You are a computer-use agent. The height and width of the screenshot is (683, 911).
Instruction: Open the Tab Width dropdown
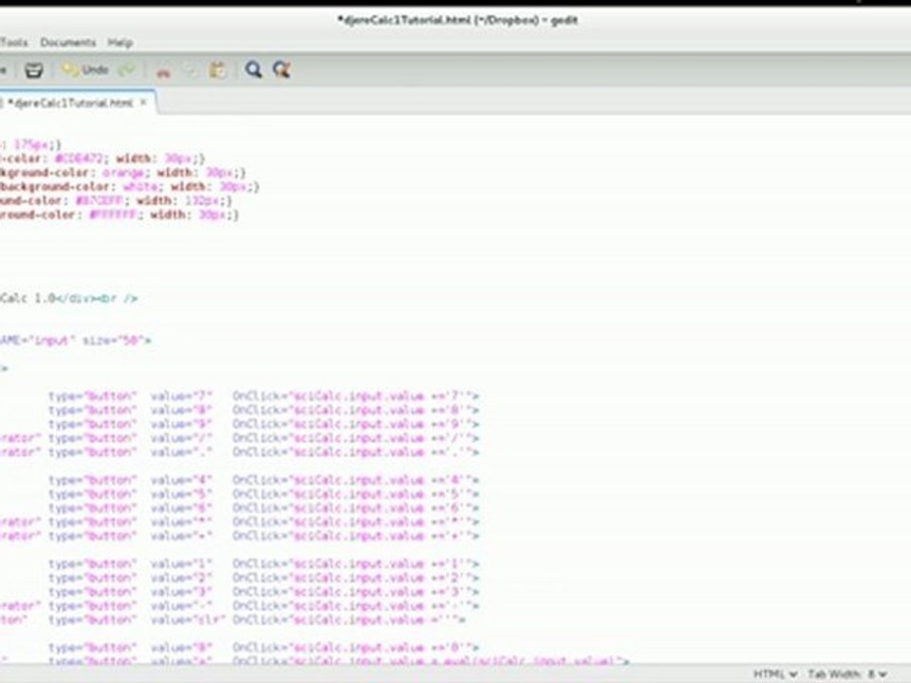coord(847,674)
